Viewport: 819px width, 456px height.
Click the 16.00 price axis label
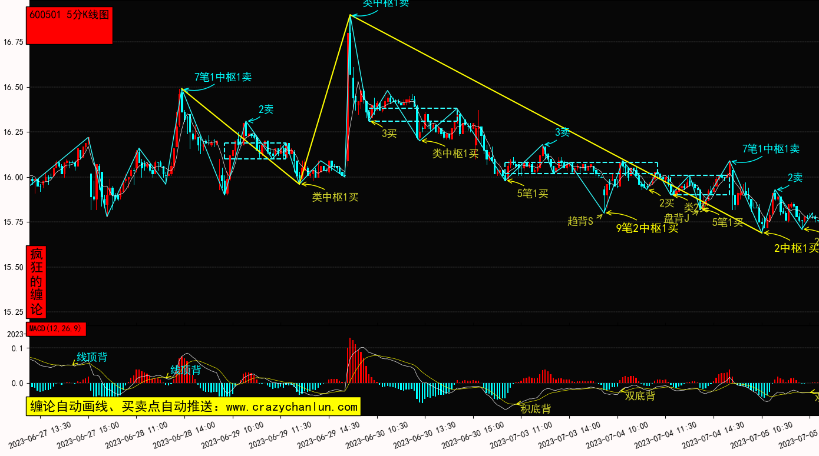tap(14, 177)
